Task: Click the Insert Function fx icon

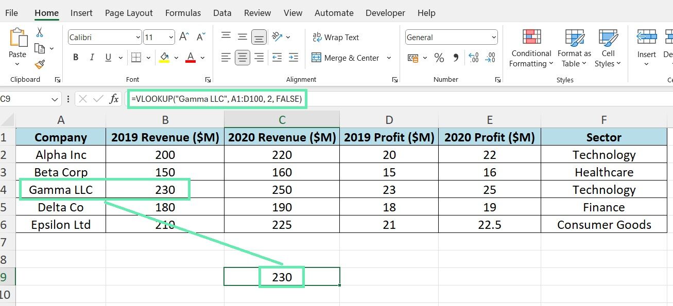Action: tap(114, 98)
